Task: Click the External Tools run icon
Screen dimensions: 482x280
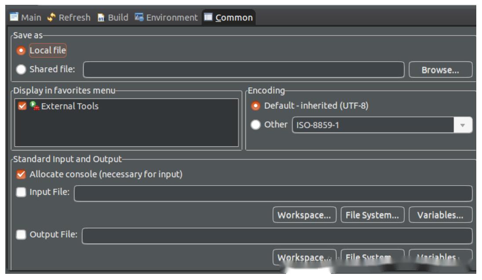Action: [x=34, y=106]
